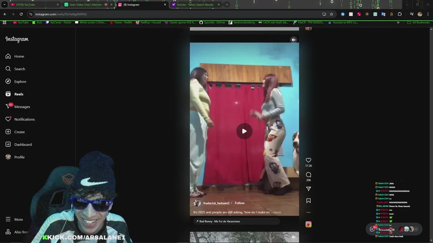
Task: Close the YouTube tab
Action: [58, 5]
